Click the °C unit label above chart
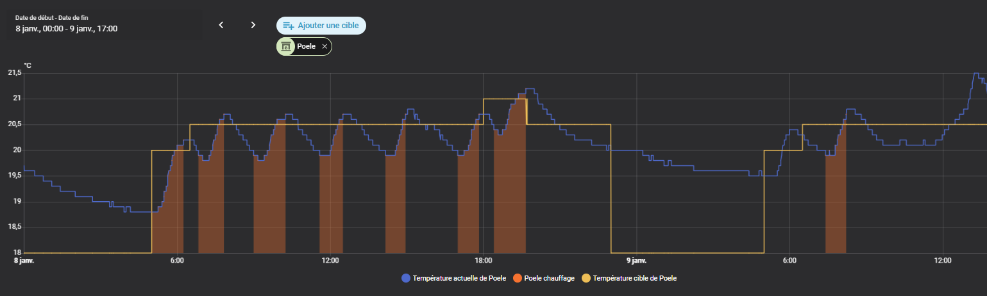987x296 pixels. [x=28, y=65]
